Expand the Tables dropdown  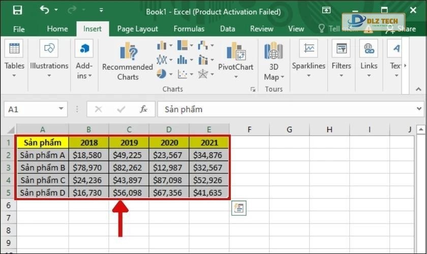(x=14, y=76)
